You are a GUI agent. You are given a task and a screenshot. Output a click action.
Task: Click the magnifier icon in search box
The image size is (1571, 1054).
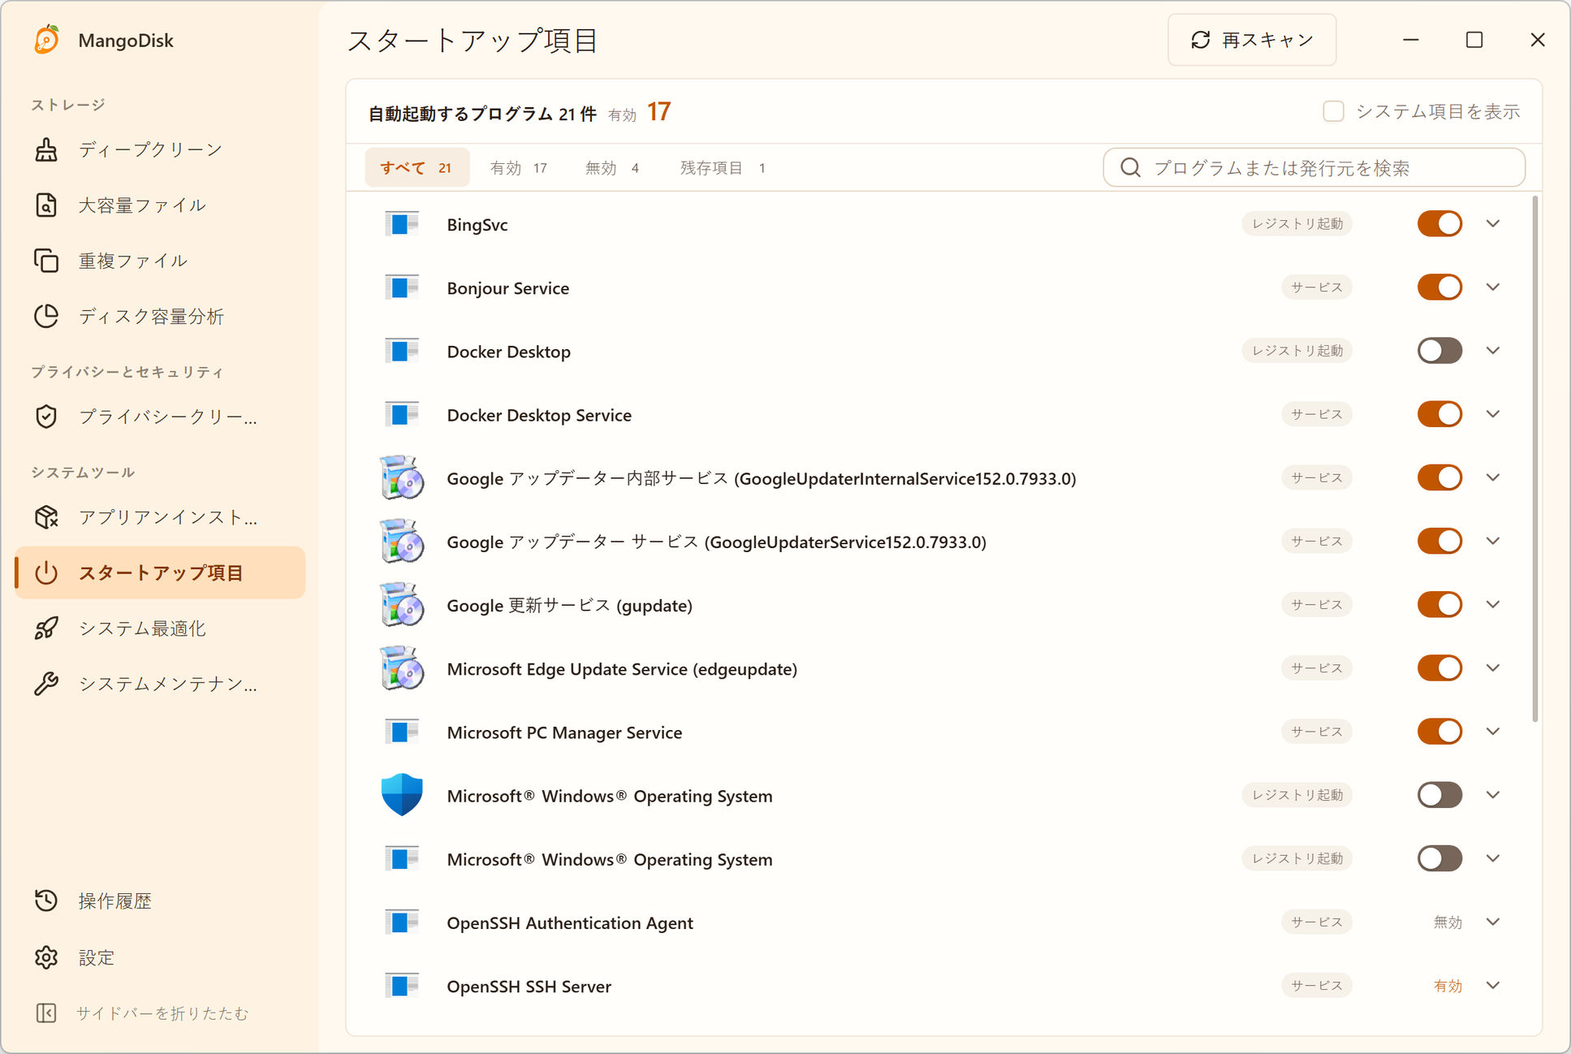pyautogui.click(x=1130, y=167)
